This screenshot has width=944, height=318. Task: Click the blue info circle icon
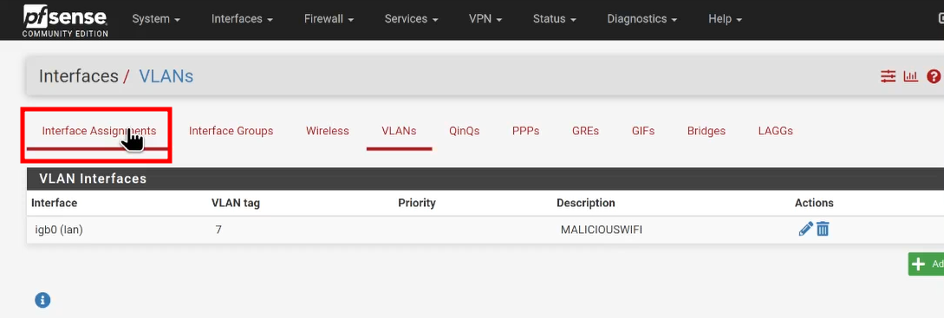pos(42,300)
